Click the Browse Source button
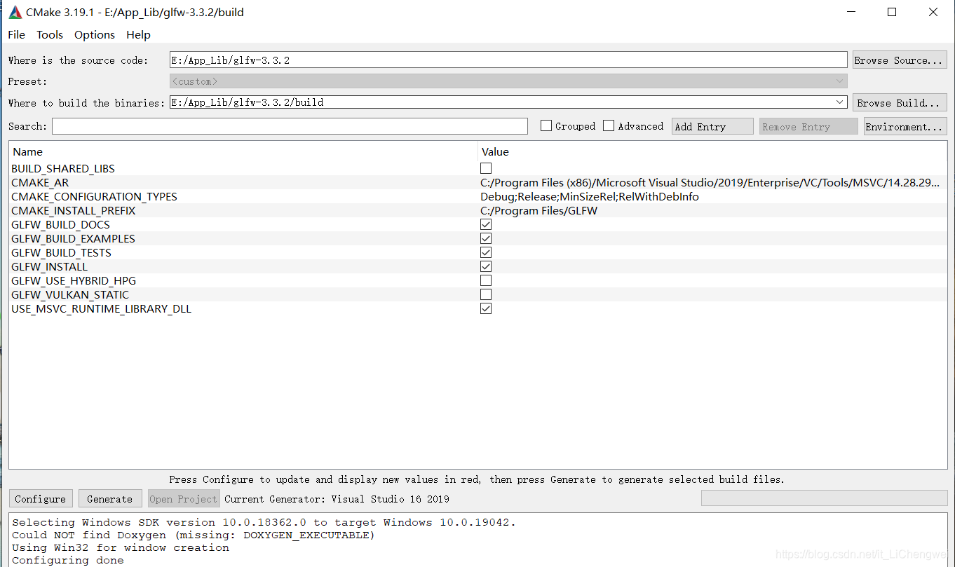 [900, 60]
